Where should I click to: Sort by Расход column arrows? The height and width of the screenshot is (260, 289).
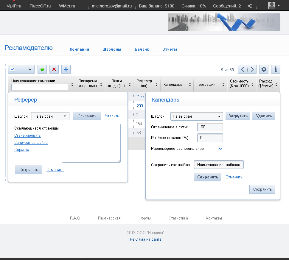(276, 85)
